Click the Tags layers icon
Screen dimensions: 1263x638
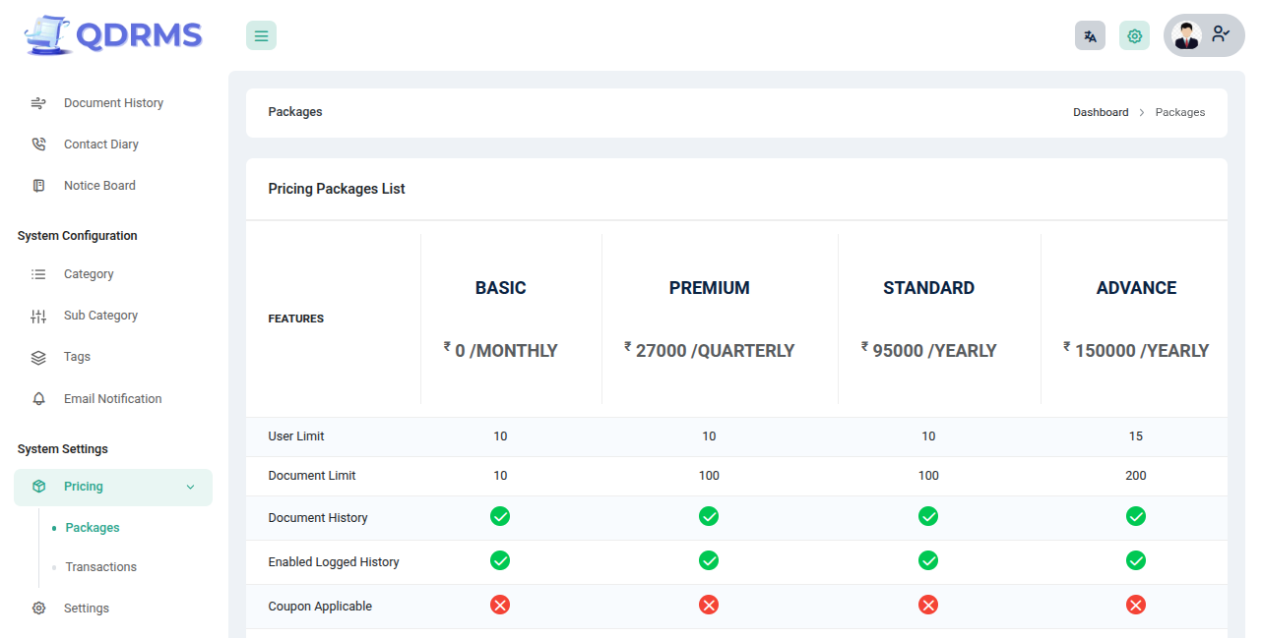38,358
